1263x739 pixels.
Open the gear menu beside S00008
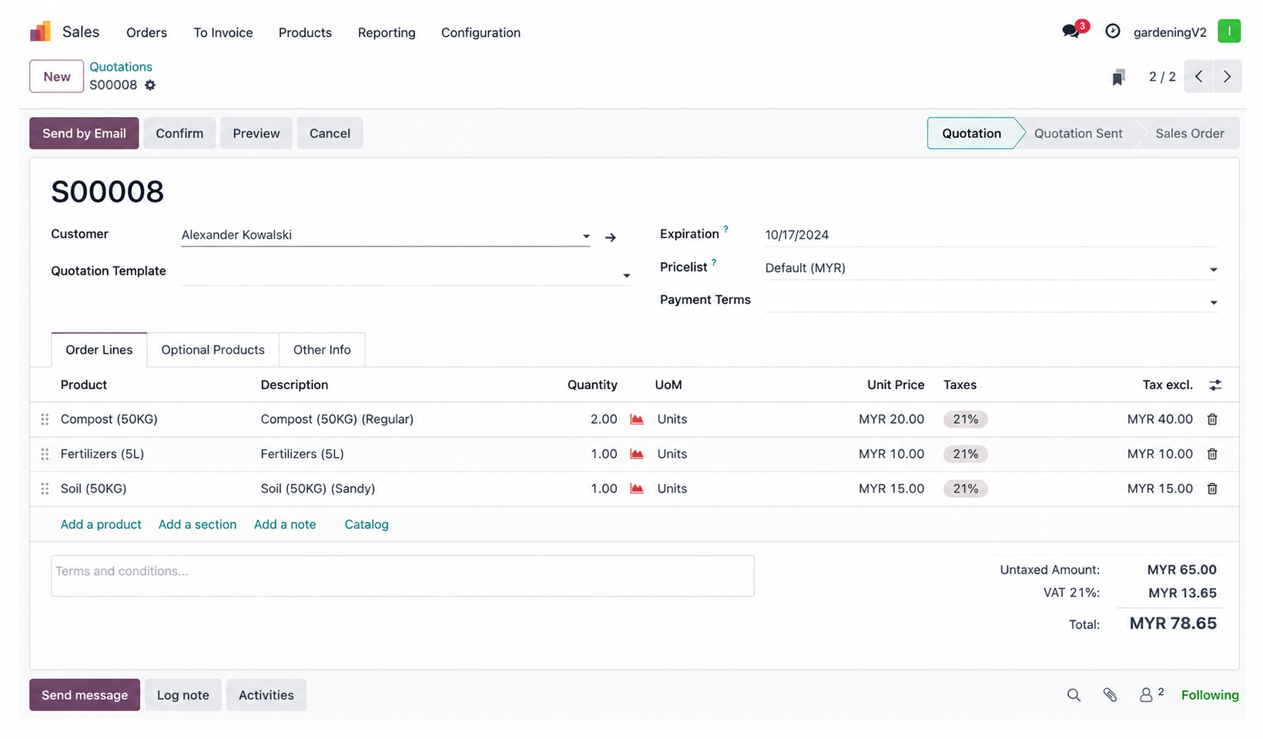pos(150,85)
